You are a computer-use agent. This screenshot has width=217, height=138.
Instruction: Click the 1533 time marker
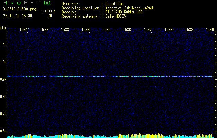(x=65, y=30)
